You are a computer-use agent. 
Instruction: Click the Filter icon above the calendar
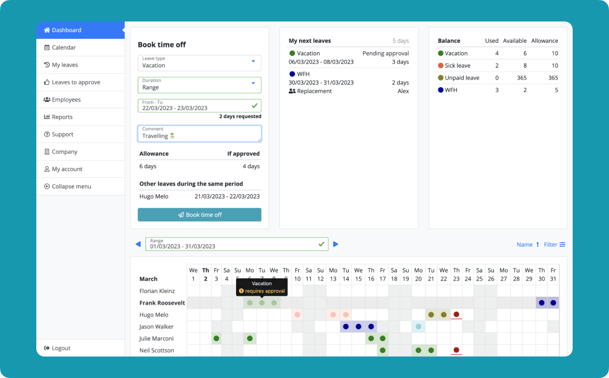[562, 244]
